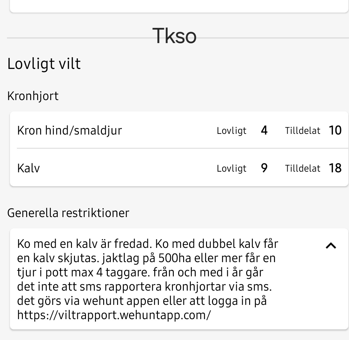Viewport: 349px width, 340px height.
Task: Tap the text line mentioning wehunt appen
Action: [142, 301]
